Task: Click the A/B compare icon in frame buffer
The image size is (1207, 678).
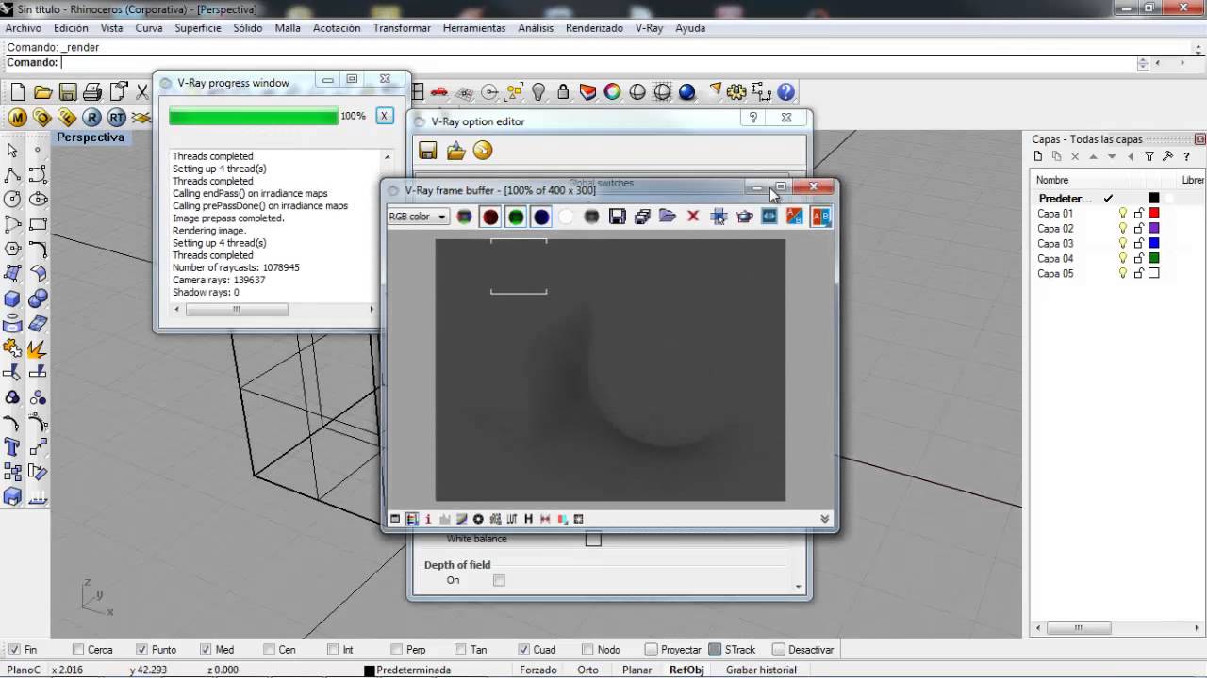Action: tap(820, 217)
